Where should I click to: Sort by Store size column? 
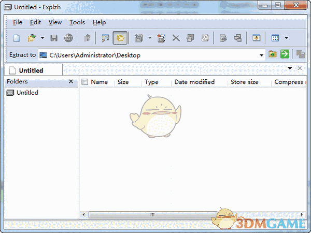point(245,82)
